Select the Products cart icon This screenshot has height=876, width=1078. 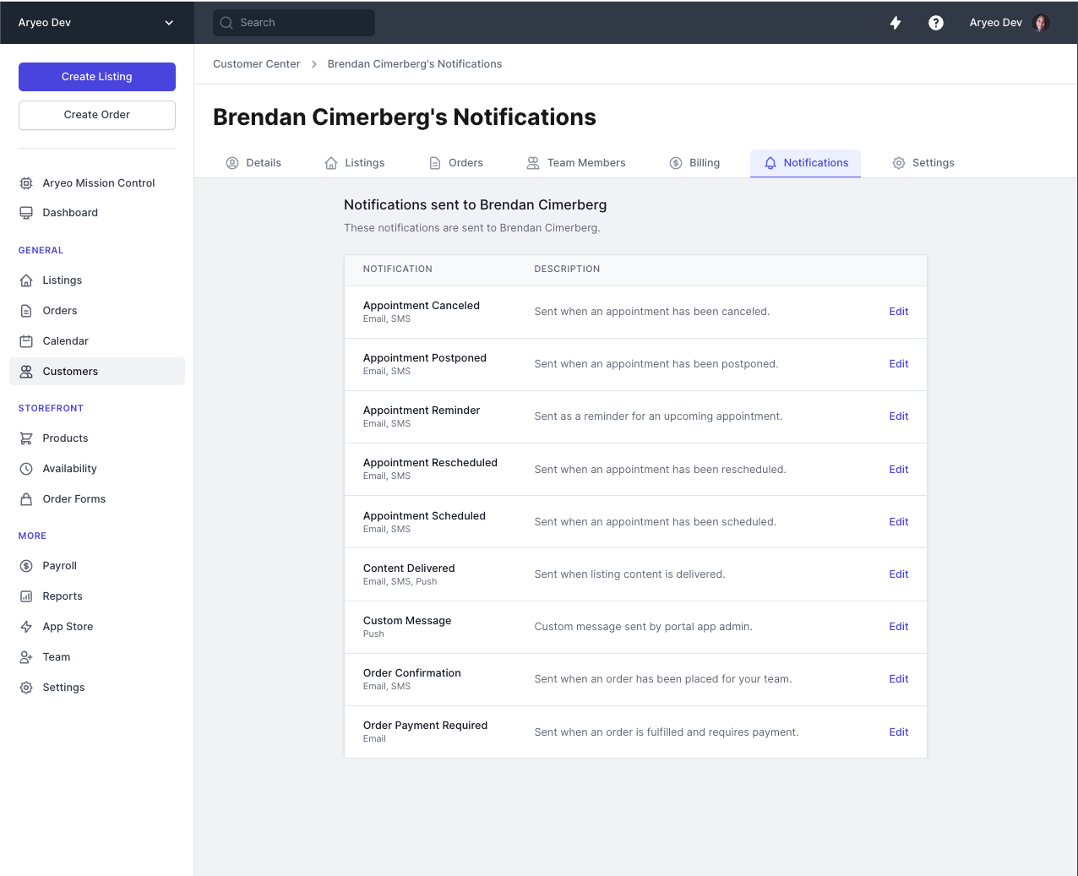[x=26, y=438]
